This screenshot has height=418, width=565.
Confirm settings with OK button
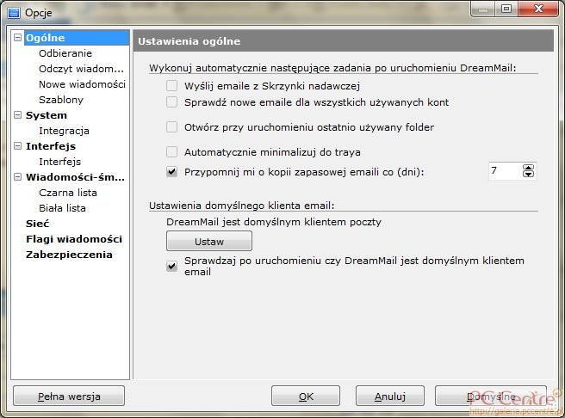click(x=306, y=396)
